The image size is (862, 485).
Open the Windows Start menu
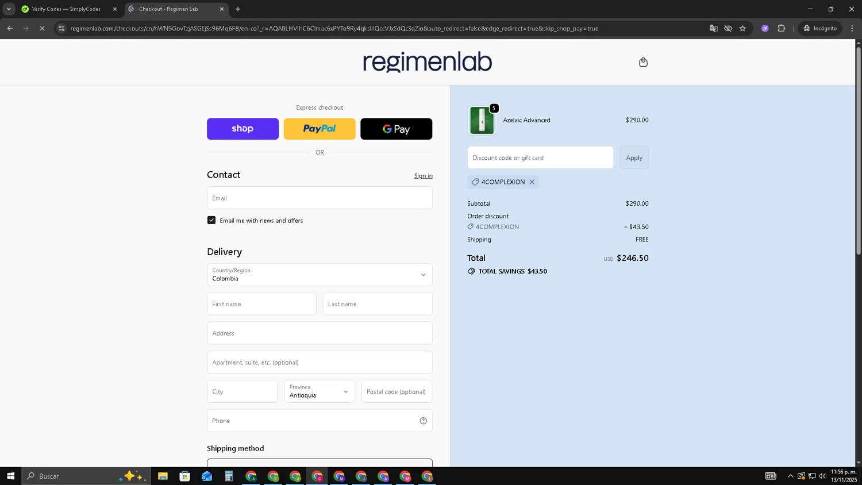point(10,476)
